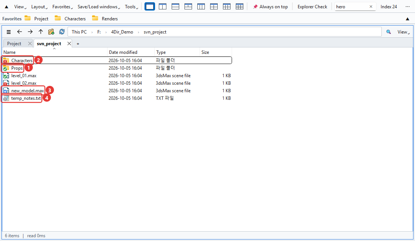
Task: Open the search magnifier icon
Action: click(x=388, y=32)
